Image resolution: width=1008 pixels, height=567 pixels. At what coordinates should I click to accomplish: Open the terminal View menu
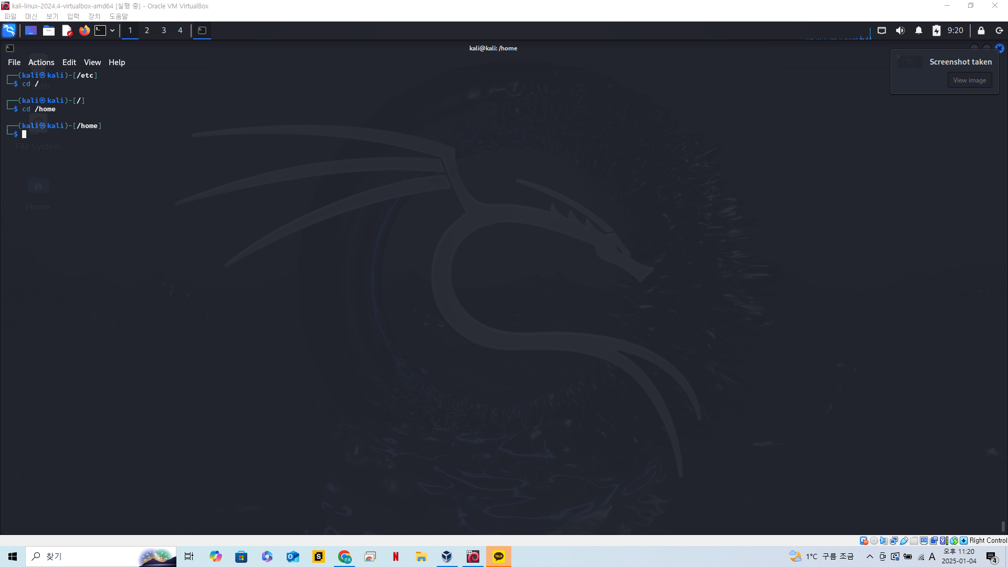(x=92, y=62)
